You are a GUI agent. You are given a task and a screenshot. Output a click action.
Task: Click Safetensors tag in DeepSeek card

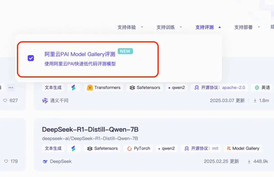pos(102,148)
